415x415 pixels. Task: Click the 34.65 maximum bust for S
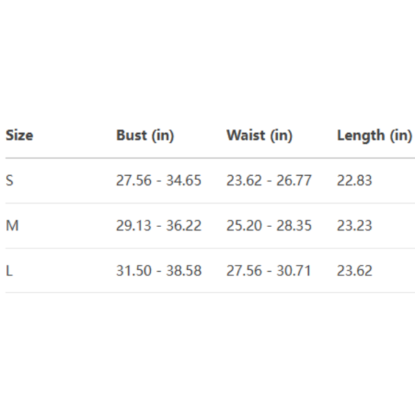(x=184, y=181)
